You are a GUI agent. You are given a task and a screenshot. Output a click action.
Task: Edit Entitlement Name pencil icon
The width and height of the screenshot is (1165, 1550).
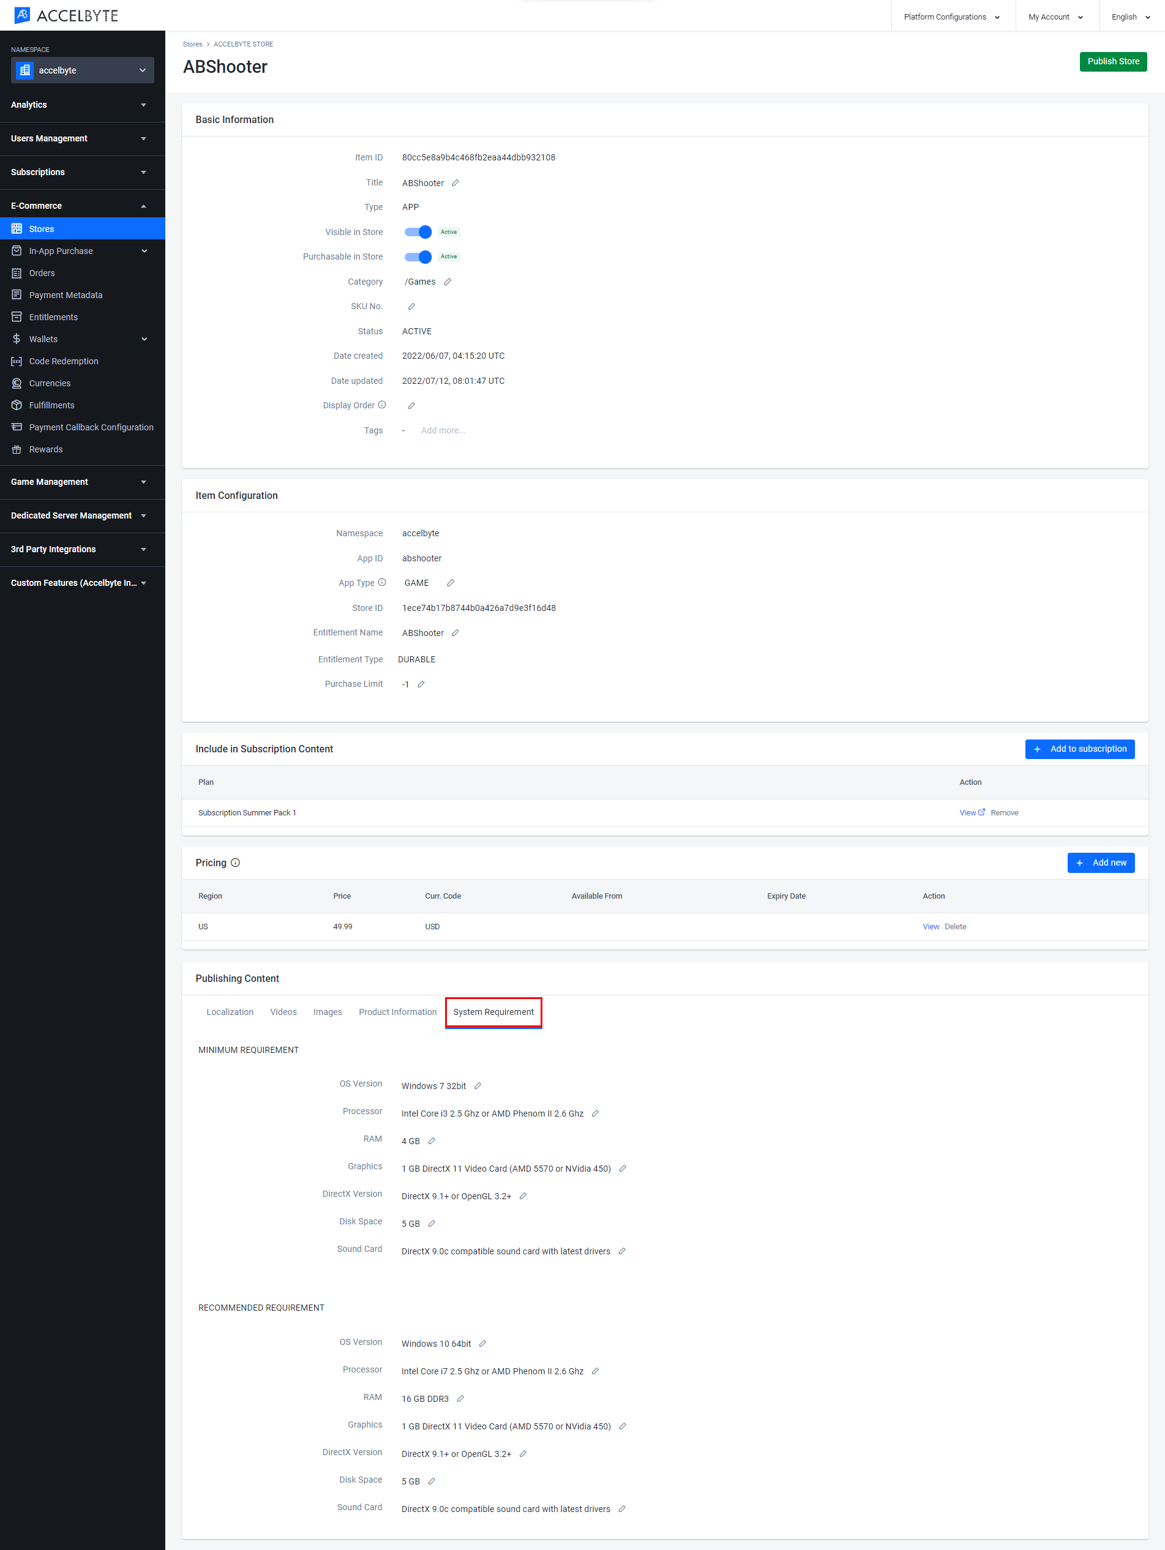click(455, 633)
